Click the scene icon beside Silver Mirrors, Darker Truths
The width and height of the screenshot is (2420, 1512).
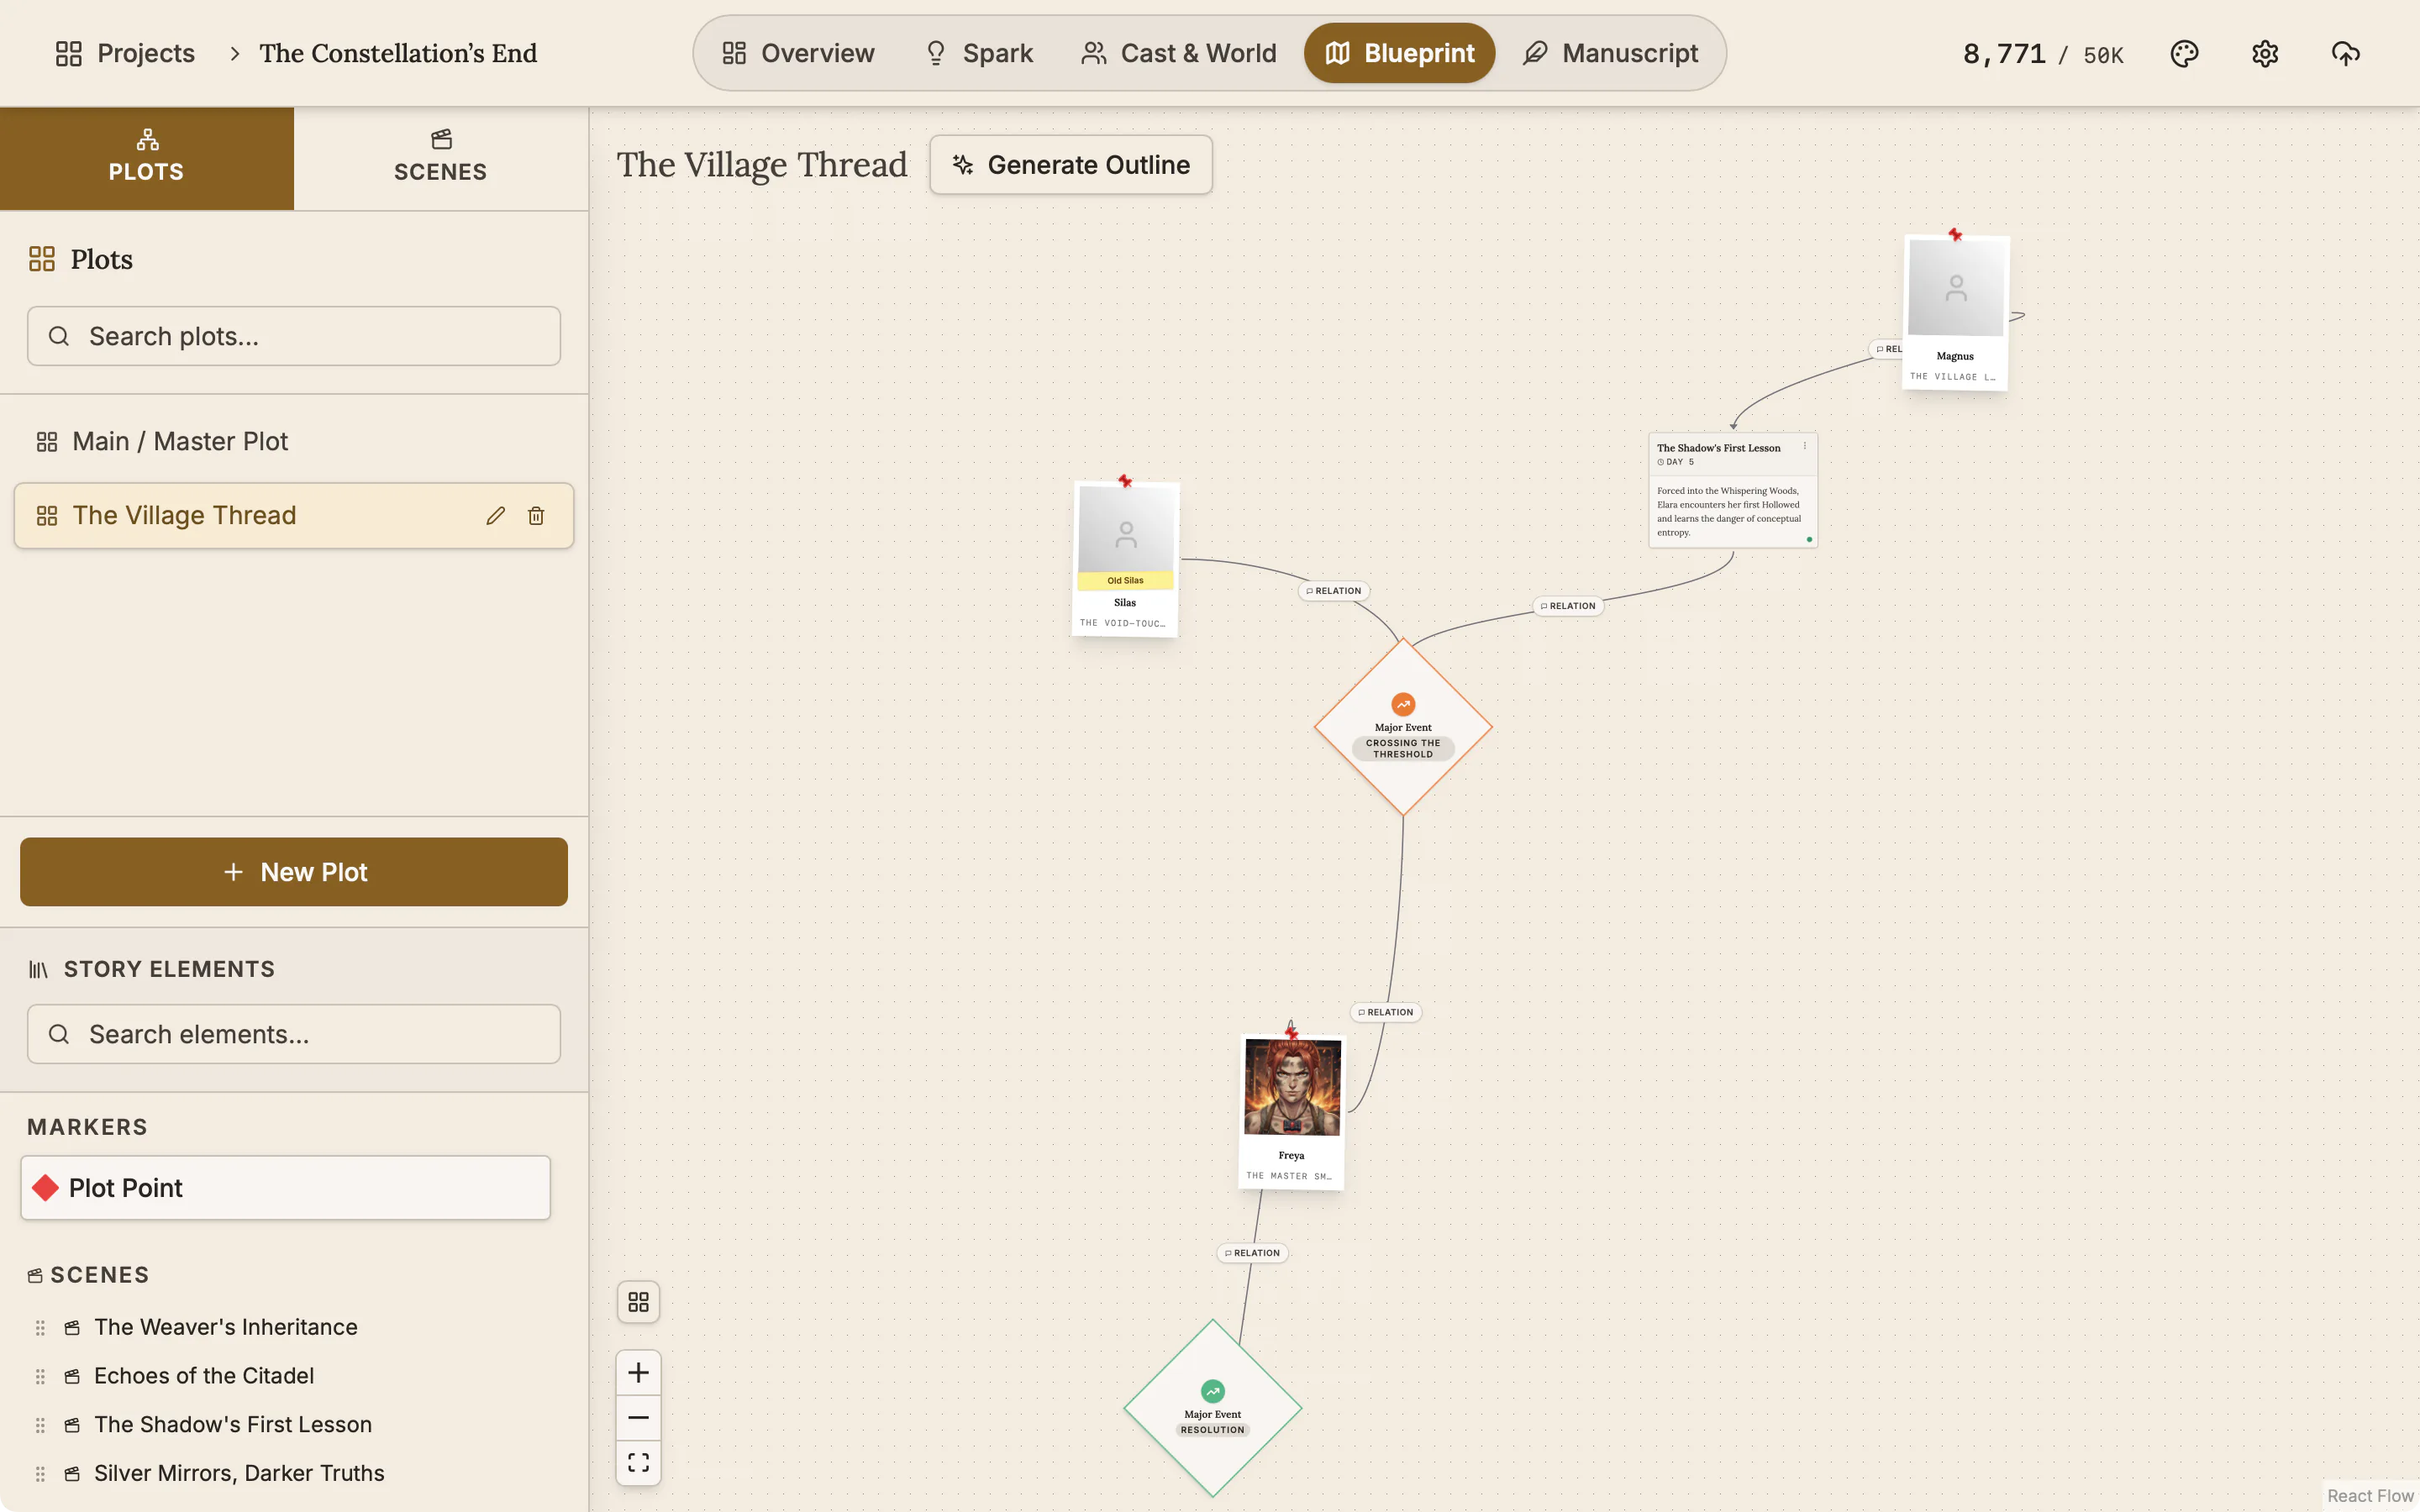72,1474
